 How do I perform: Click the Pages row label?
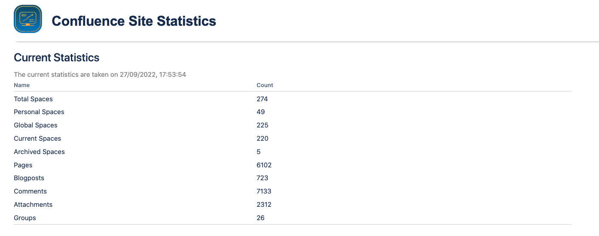(23, 165)
